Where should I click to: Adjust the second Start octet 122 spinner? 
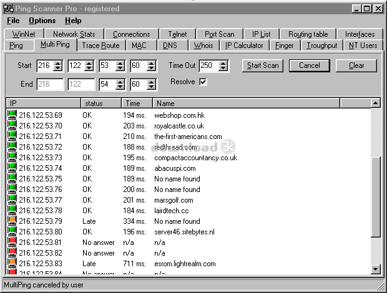pyautogui.click(x=89, y=66)
